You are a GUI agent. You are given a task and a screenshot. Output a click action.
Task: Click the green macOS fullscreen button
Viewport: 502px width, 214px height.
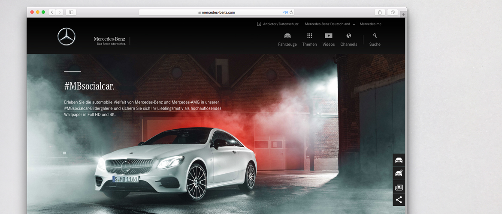click(43, 12)
